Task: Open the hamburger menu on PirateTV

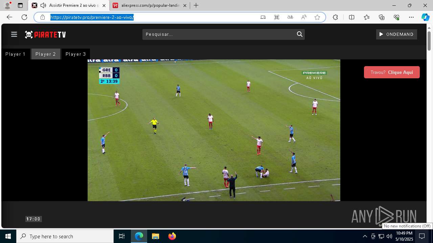Action: click(14, 34)
